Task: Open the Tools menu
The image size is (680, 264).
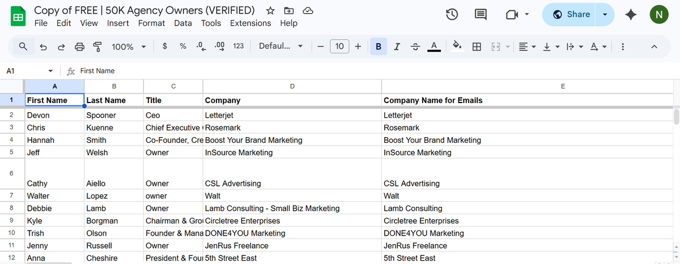Action: point(211,23)
